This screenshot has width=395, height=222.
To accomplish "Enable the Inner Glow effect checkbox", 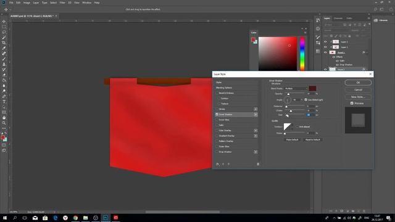I will point(217,120).
